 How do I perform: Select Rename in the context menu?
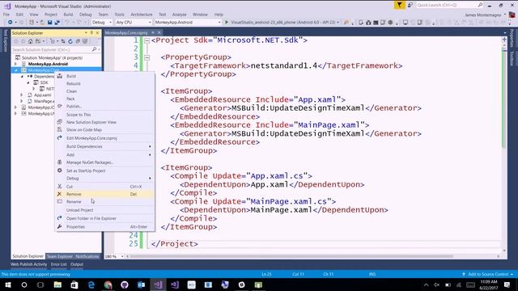(104, 201)
